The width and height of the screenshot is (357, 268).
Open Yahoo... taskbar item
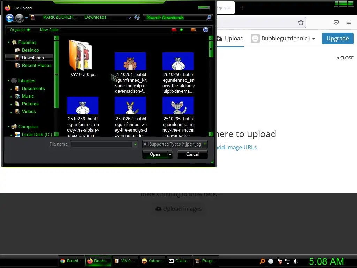tap(152, 261)
